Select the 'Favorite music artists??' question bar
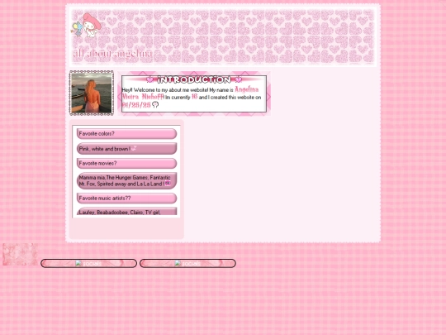The width and height of the screenshot is (446, 335). (x=126, y=199)
